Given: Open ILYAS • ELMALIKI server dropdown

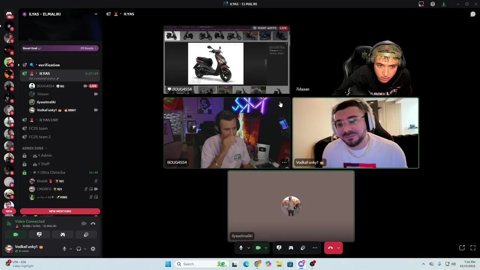Looking at the screenshot, I should pyautogui.click(x=96, y=14).
